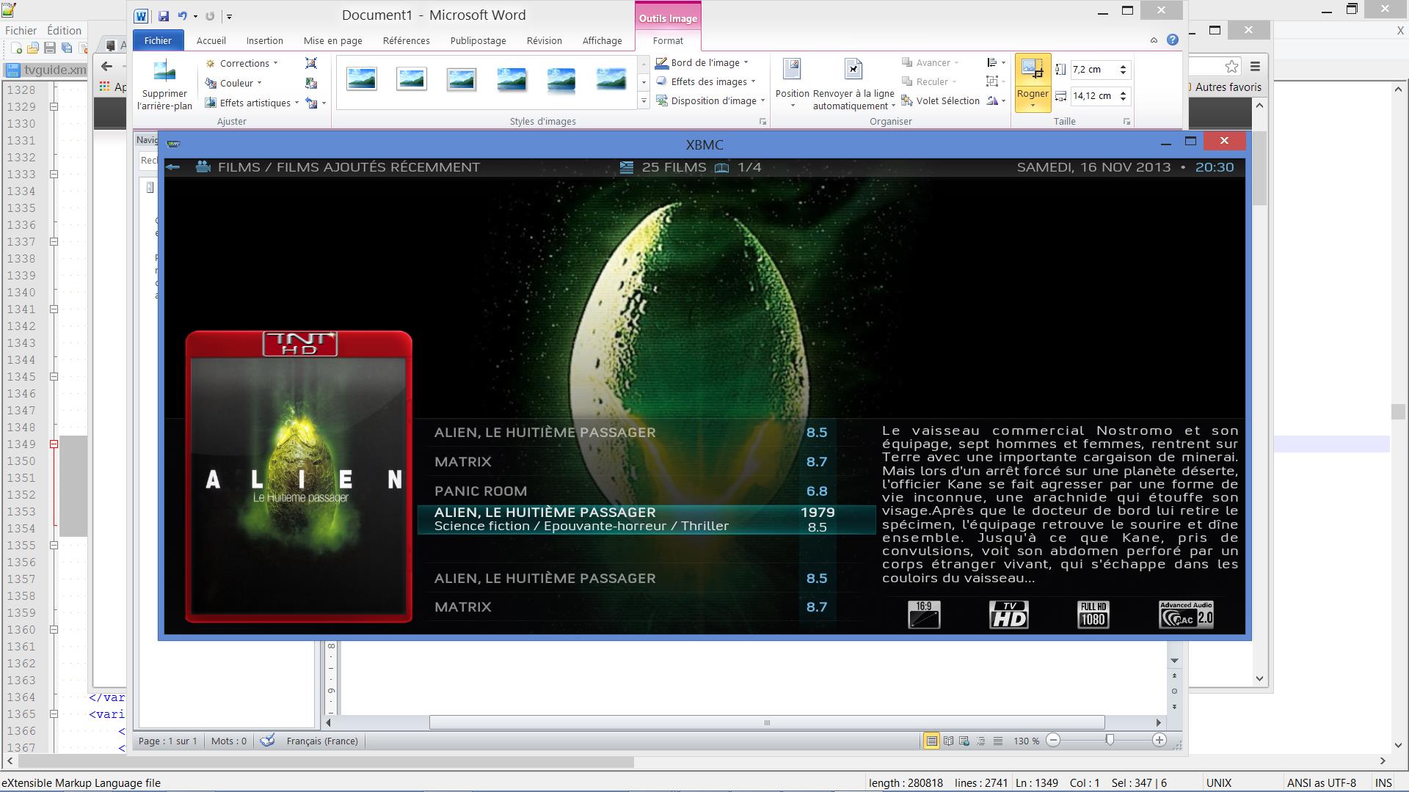Click Mots : 0 word count in status bar

coord(229,741)
